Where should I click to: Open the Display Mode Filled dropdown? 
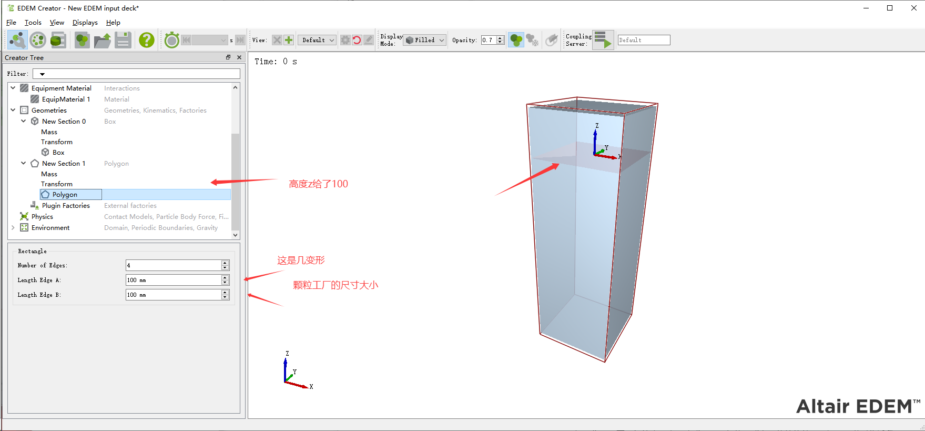pos(425,40)
